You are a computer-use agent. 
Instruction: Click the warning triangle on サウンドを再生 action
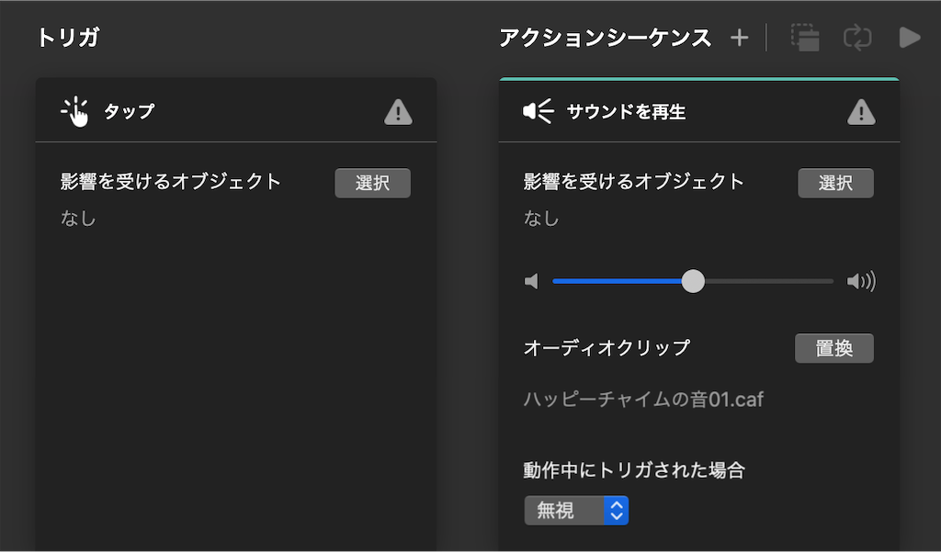[861, 112]
